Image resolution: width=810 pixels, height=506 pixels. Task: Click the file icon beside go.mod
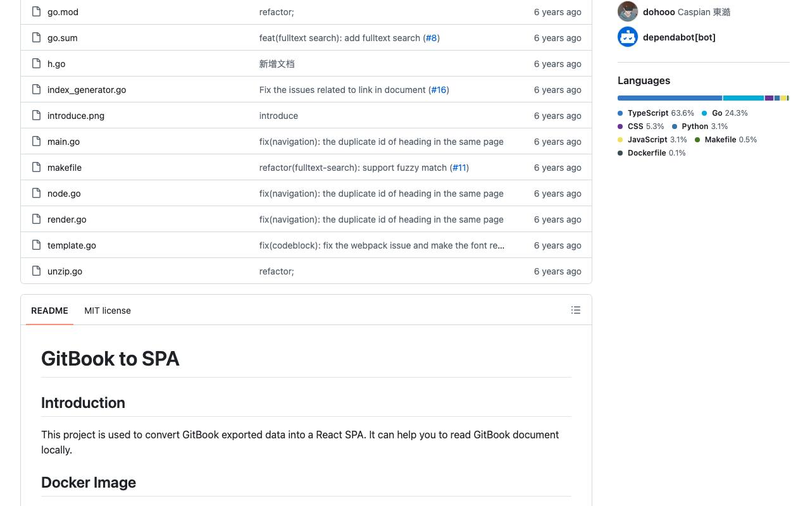pos(36,11)
